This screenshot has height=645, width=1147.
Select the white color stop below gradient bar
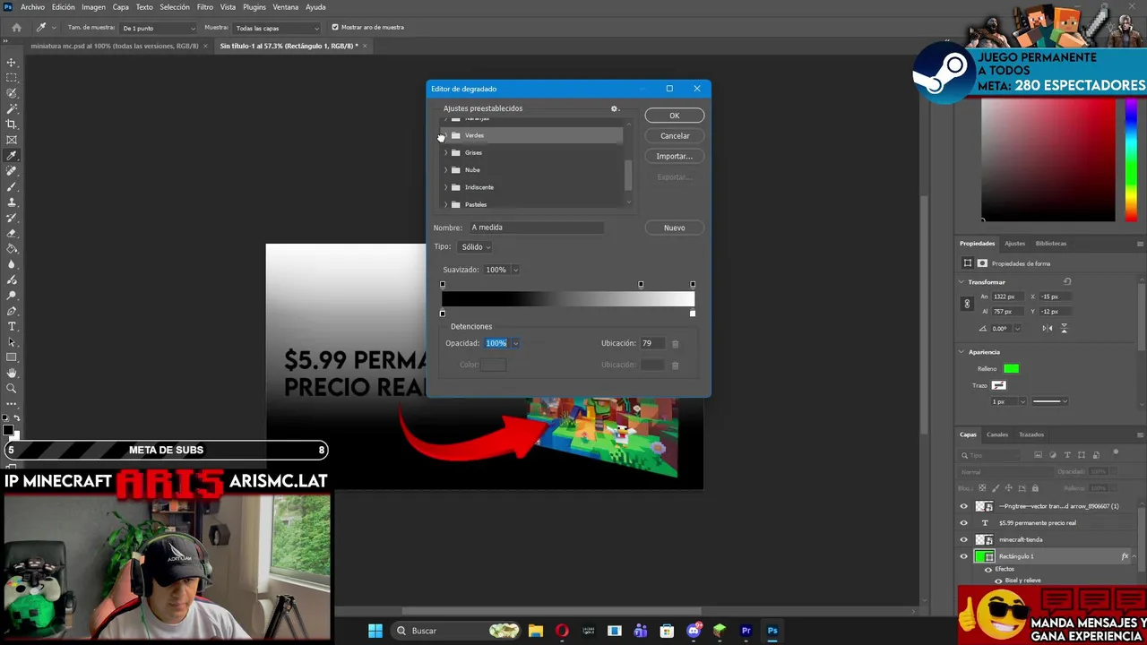(x=692, y=314)
